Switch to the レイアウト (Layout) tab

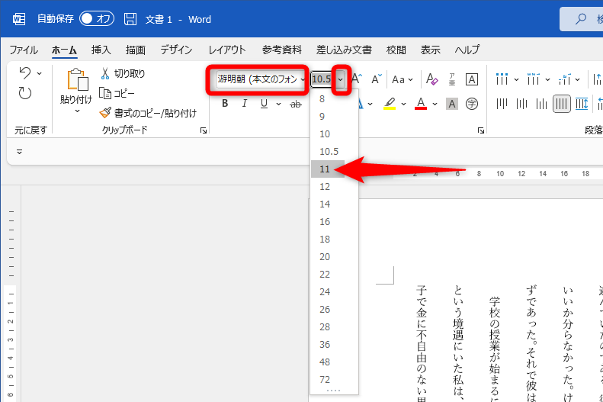(227, 50)
